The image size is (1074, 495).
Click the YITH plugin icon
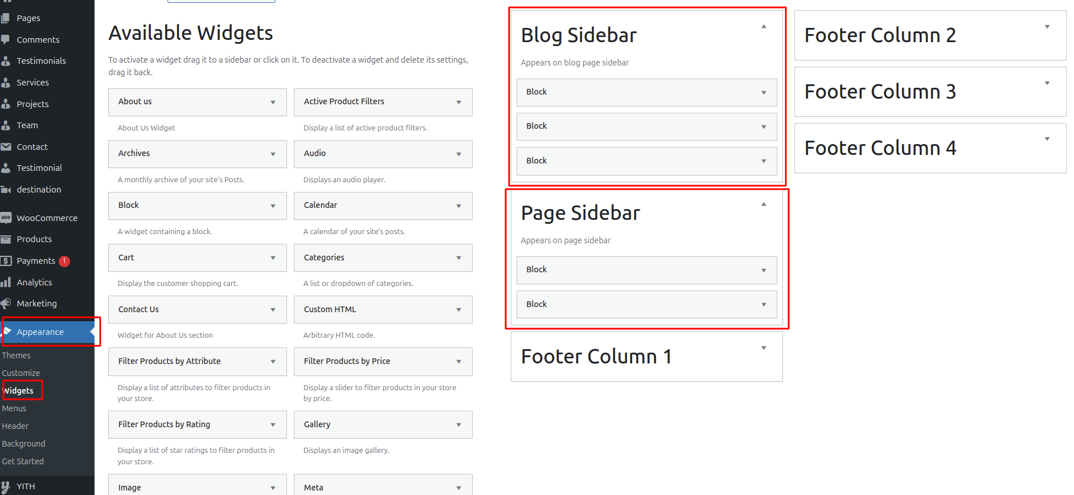[6, 486]
